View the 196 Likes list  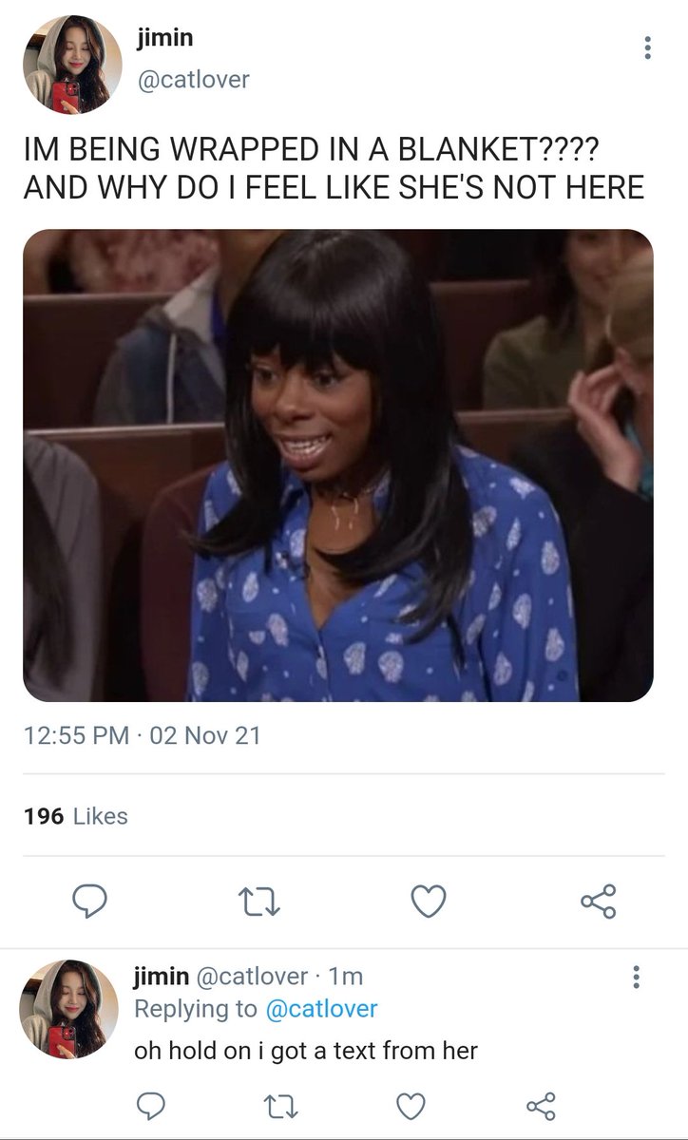pyautogui.click(x=75, y=815)
